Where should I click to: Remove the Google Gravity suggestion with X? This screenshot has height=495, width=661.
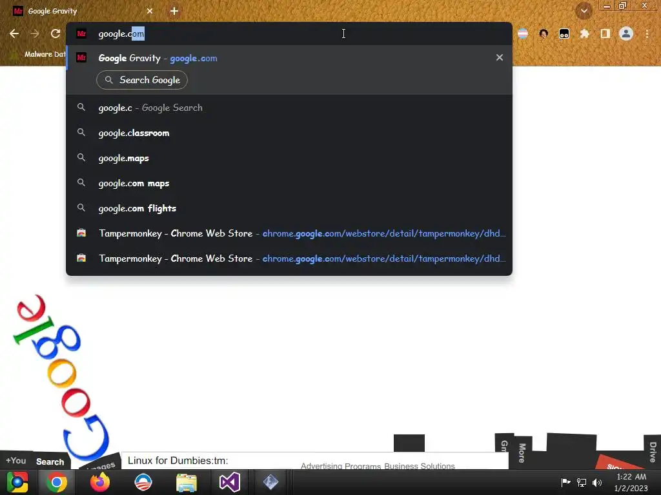pos(500,57)
